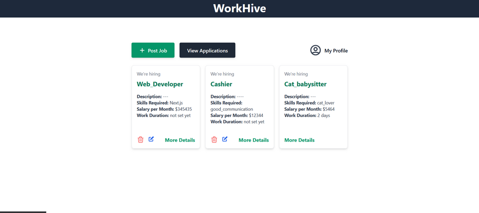The width and height of the screenshot is (479, 213).
Task: Click Web_Developer's 'not set yet' duration
Action: pyautogui.click(x=180, y=115)
